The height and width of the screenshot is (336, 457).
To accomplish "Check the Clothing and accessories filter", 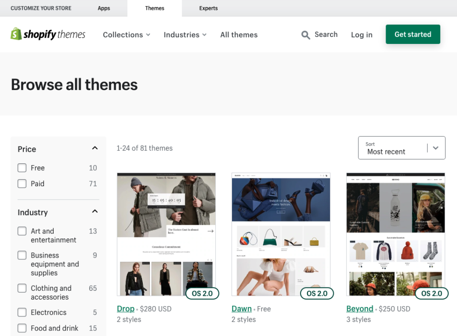I will coord(21,288).
